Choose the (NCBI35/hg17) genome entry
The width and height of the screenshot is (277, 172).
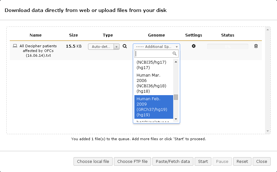tap(153, 65)
